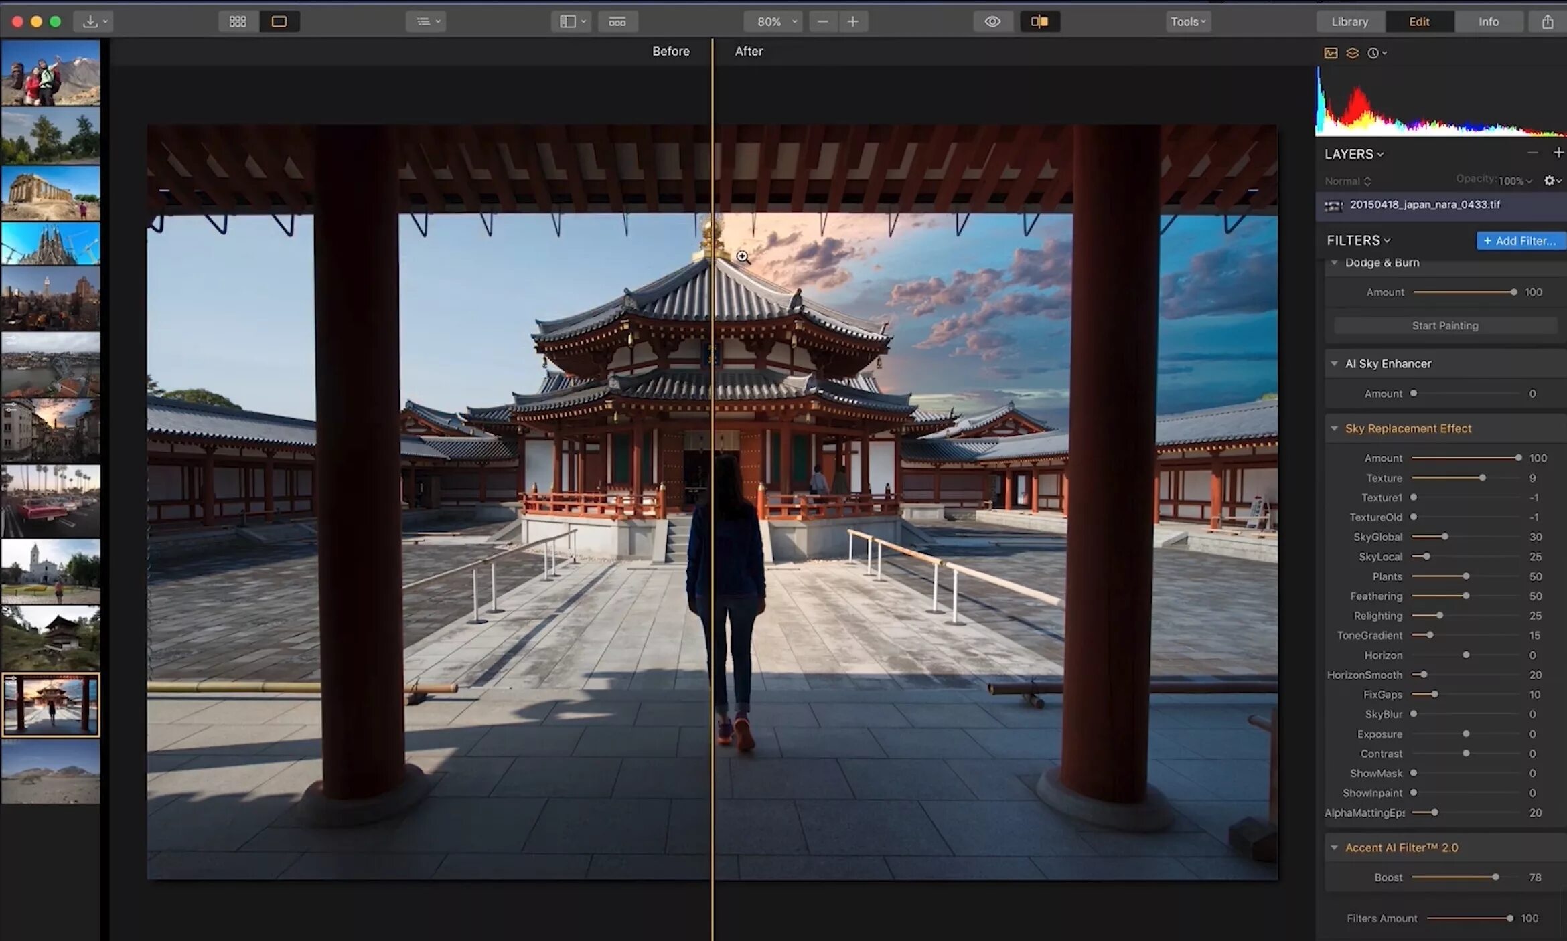Toggle the preview eye icon
The height and width of the screenshot is (941, 1567).
[993, 21]
